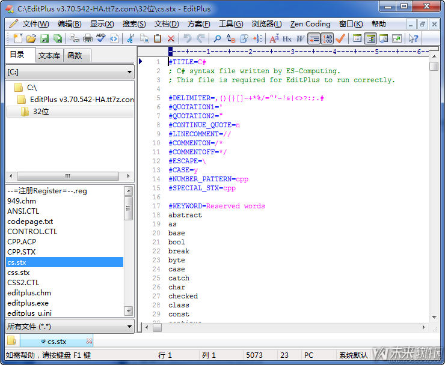Toggle auto indent button

click(313, 38)
